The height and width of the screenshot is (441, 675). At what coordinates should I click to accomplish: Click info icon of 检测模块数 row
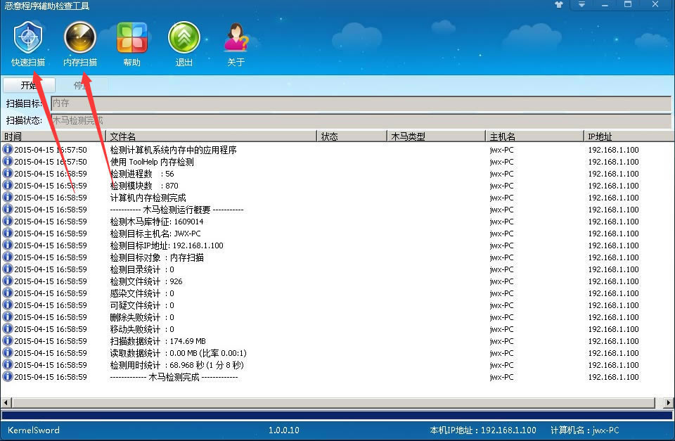[x=7, y=185]
